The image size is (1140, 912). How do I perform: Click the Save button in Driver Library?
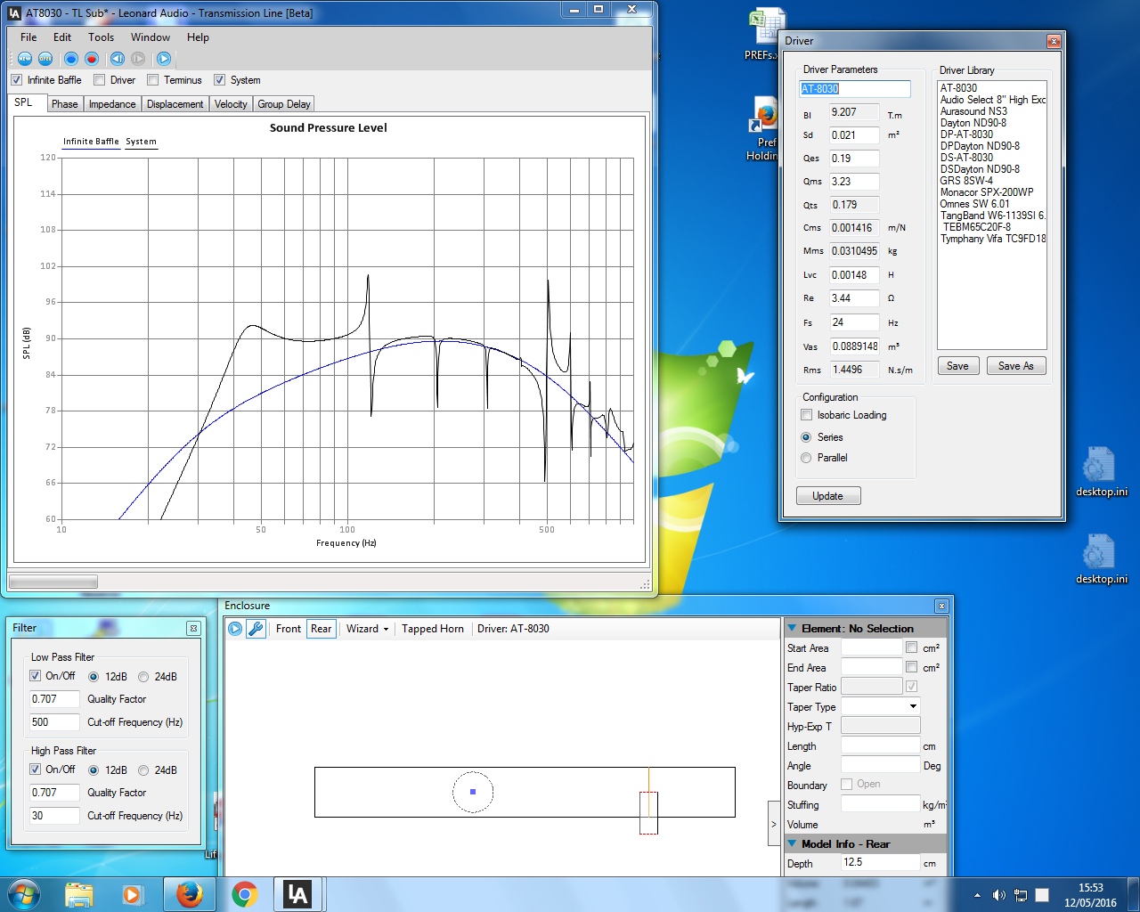958,366
